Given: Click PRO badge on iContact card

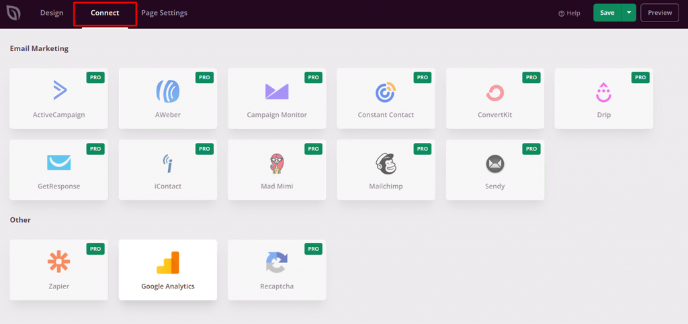Looking at the screenshot, I should [x=204, y=149].
